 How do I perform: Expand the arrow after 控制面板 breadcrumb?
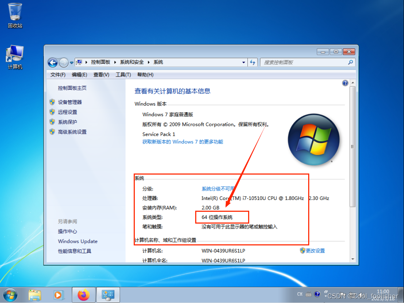pos(115,62)
